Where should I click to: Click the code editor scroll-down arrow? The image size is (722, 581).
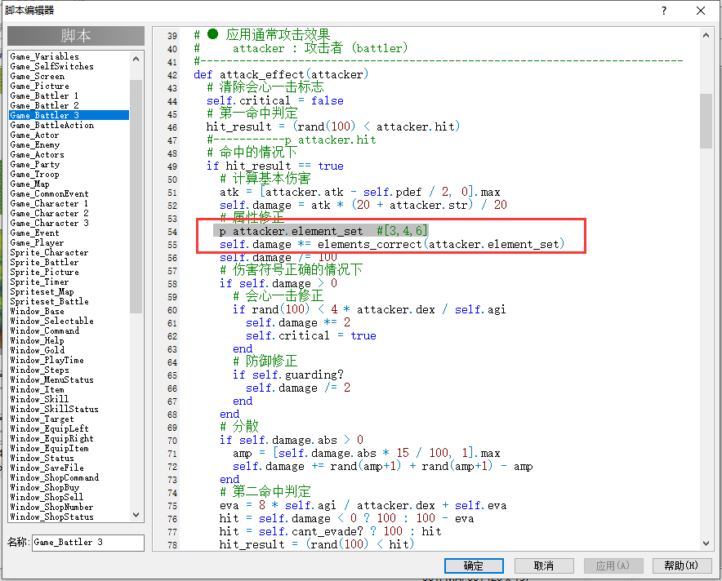coord(706,543)
